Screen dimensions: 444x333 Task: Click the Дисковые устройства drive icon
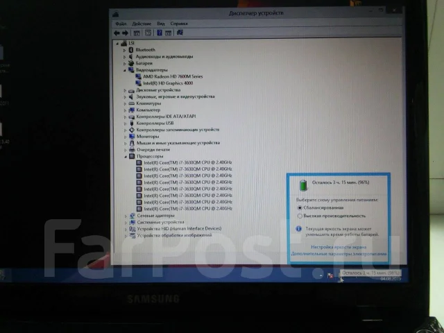(x=131, y=90)
